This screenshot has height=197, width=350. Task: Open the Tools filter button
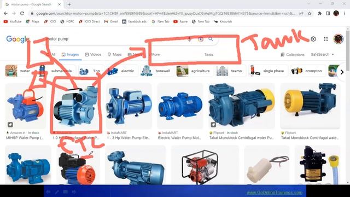209,55
